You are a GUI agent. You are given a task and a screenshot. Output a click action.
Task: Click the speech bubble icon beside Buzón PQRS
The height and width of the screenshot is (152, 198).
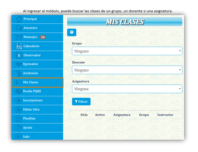[19, 91]
